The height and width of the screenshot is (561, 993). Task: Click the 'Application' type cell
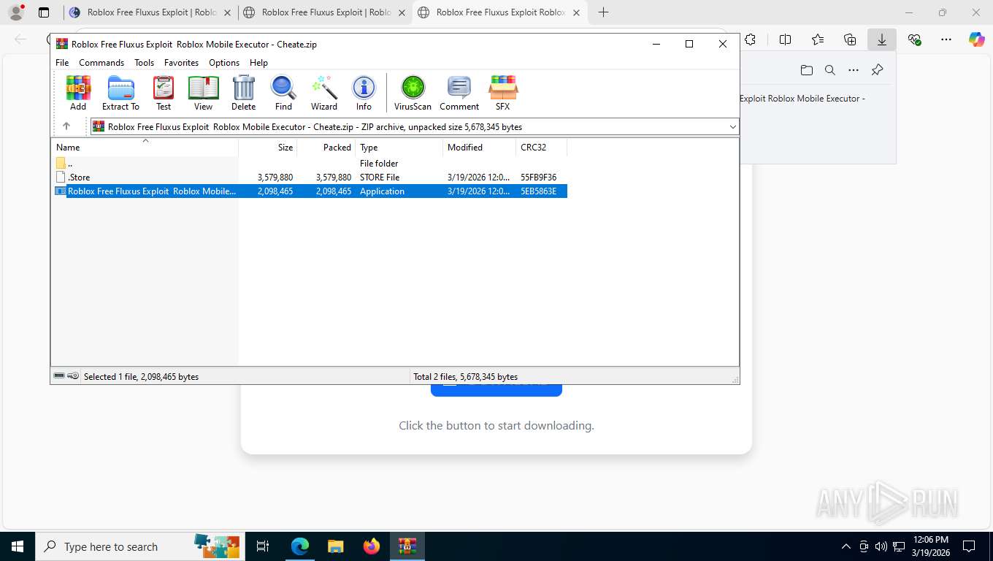tap(382, 191)
